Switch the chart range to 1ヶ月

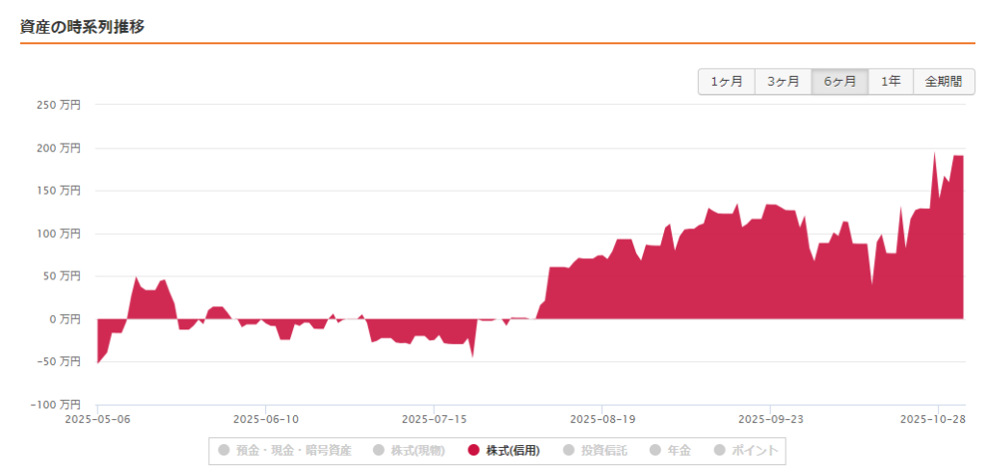point(726,82)
